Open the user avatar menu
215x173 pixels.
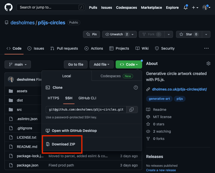pyautogui.click(x=206, y=7)
